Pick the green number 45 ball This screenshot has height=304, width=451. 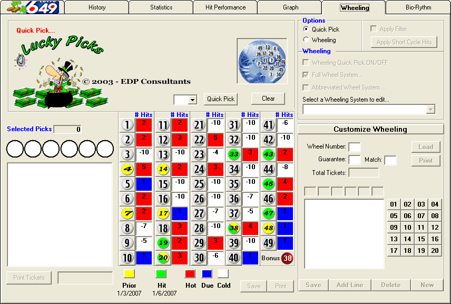269,184
